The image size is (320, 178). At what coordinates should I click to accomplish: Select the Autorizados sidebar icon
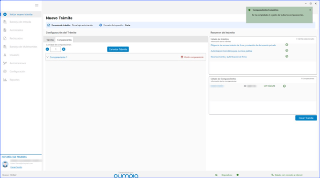[5, 30]
